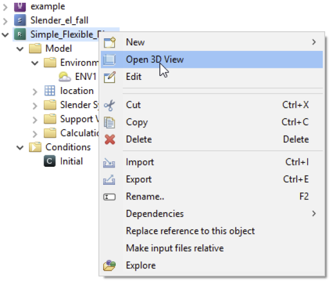Image resolution: width=329 pixels, height=281 pixels.
Task: Click the Explore folder icon
Action: (110, 266)
